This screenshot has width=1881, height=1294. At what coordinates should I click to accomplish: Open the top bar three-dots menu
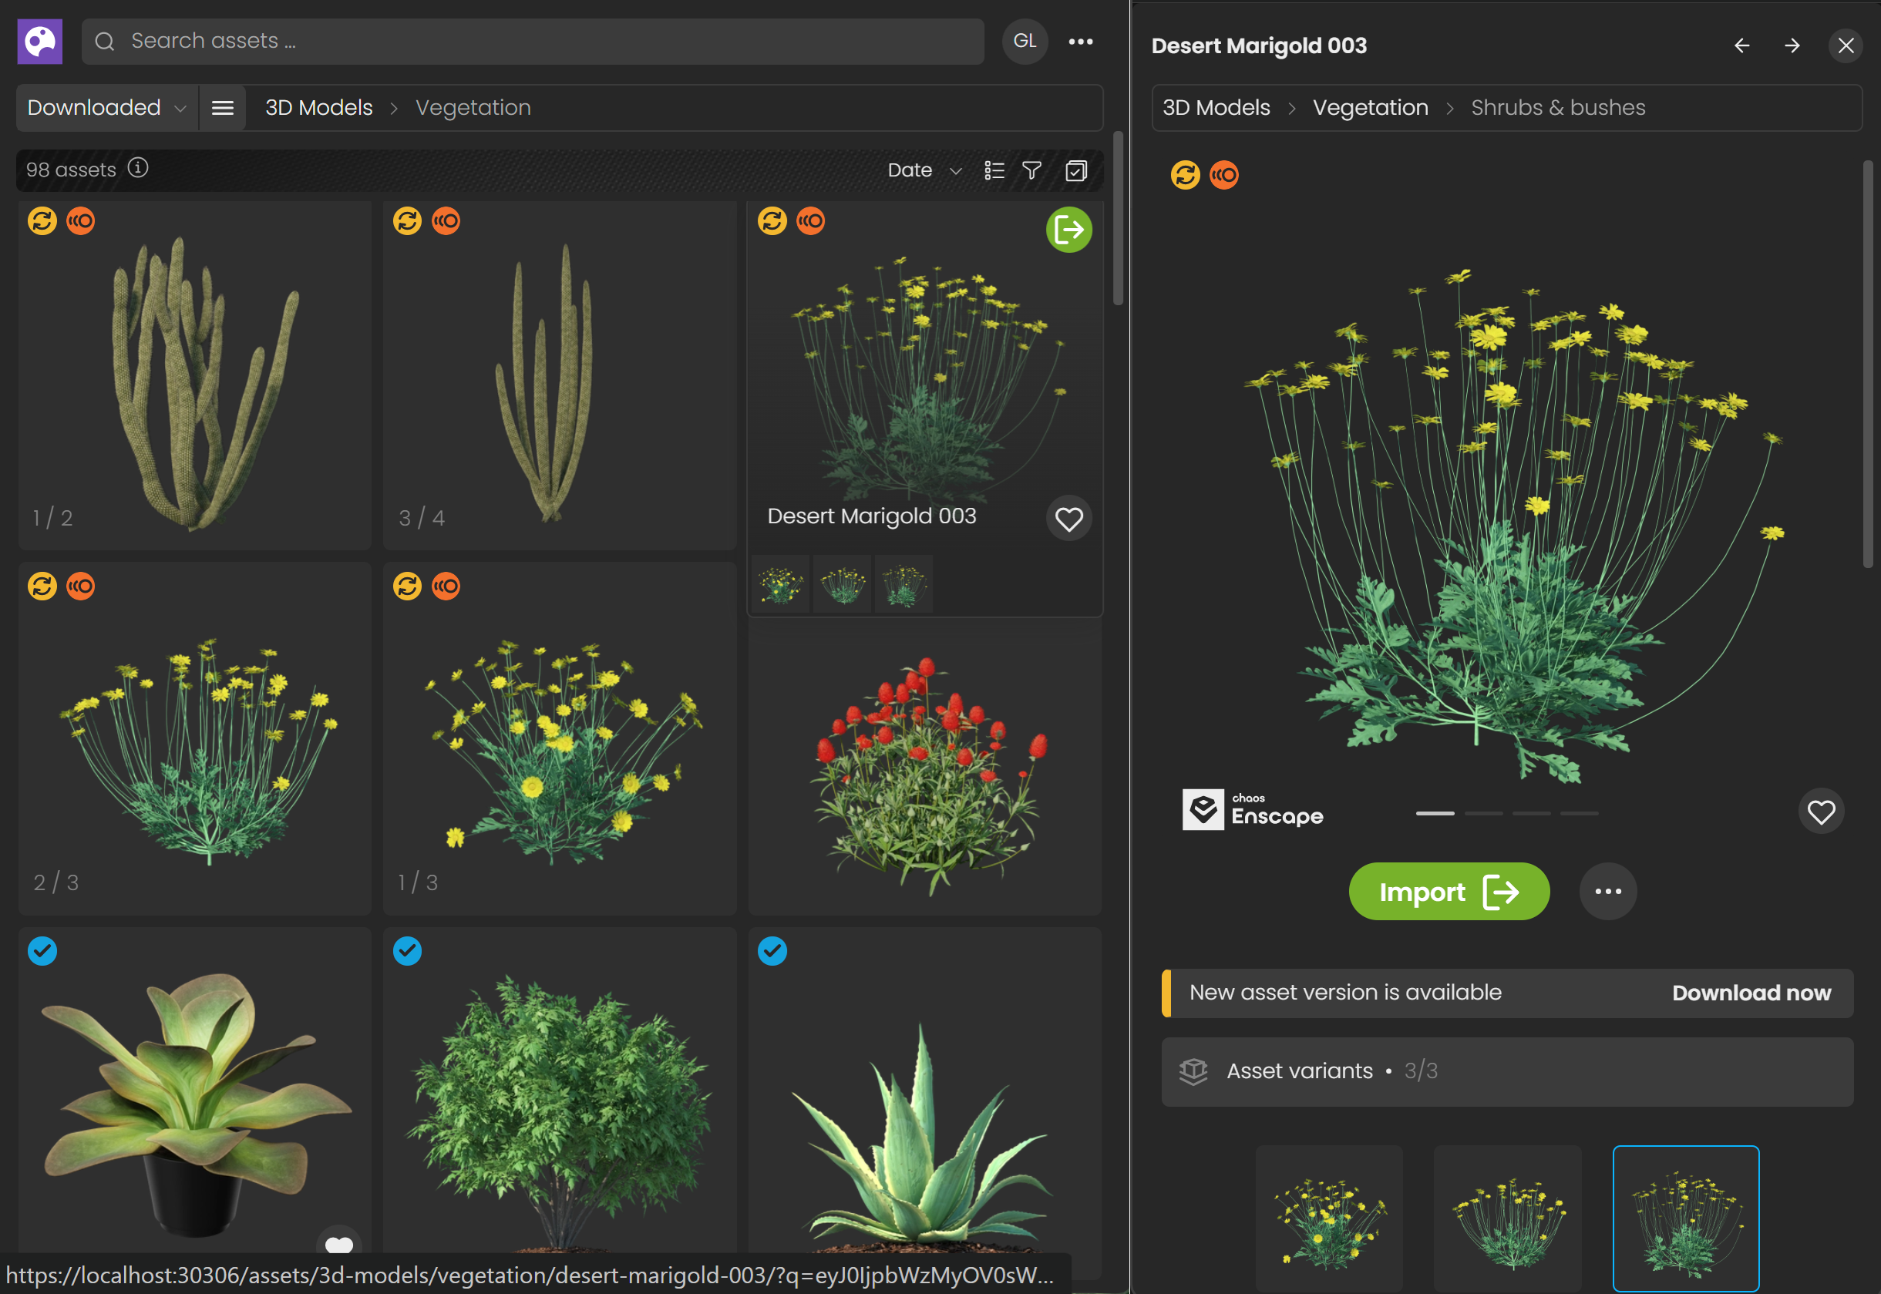pos(1080,42)
